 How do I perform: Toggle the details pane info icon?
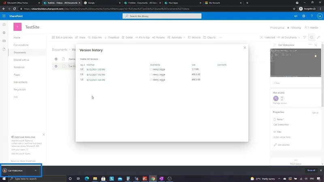[x=311, y=37]
